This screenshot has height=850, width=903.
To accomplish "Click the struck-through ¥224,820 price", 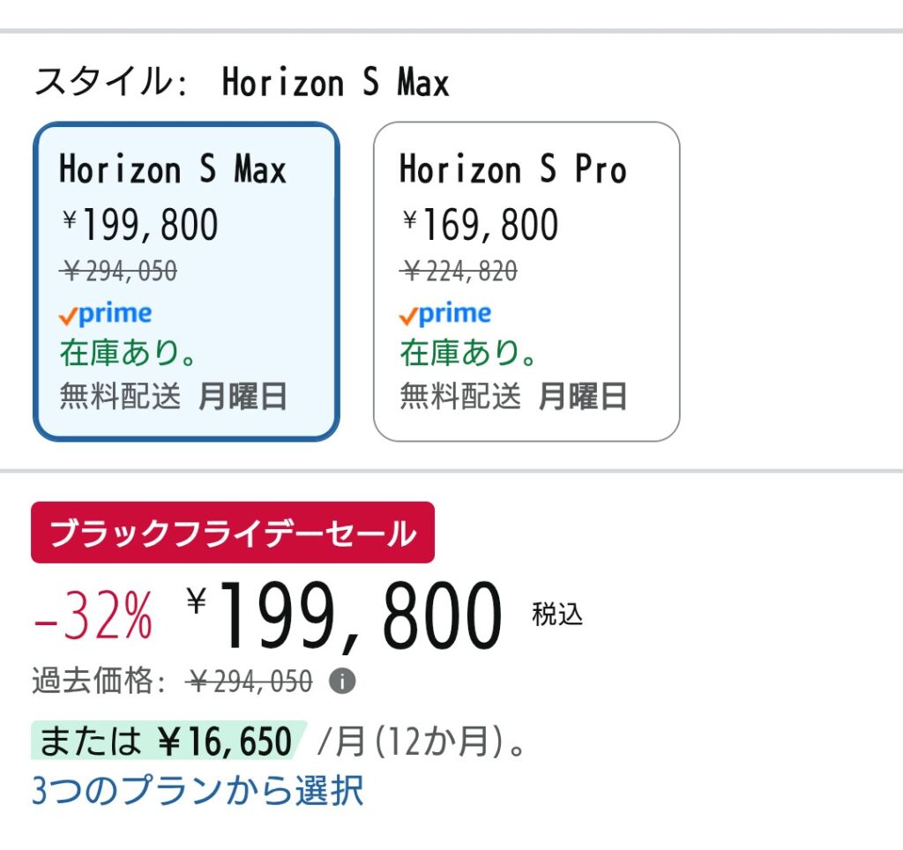I will [459, 272].
